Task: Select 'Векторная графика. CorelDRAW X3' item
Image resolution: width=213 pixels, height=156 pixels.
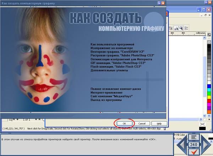Action: [x=112, y=52]
